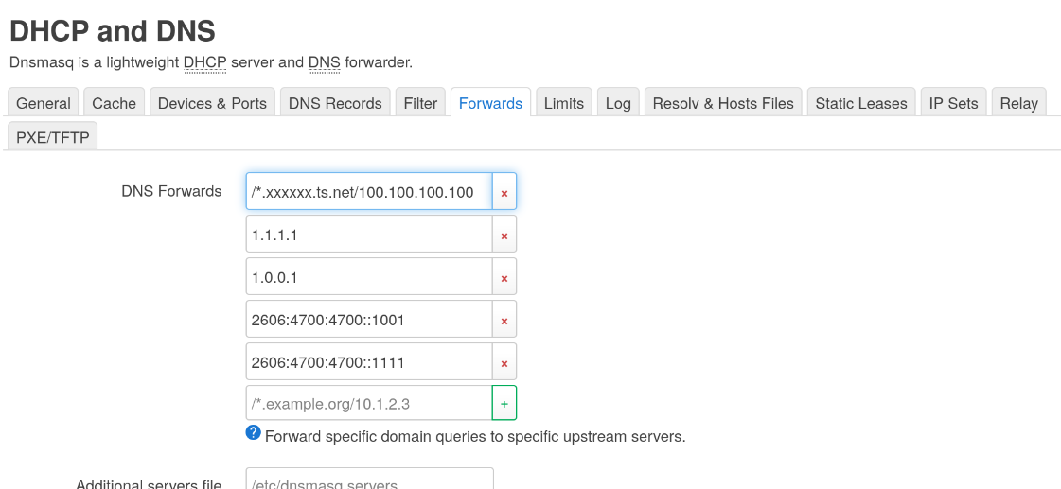Open the Devices & Ports tab
The image size is (1061, 489).
click(212, 103)
